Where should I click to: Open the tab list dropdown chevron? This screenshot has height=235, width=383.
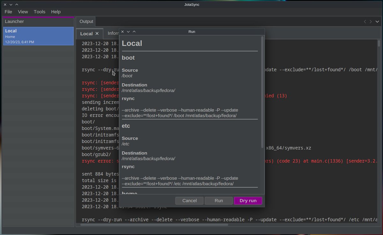coord(377,22)
